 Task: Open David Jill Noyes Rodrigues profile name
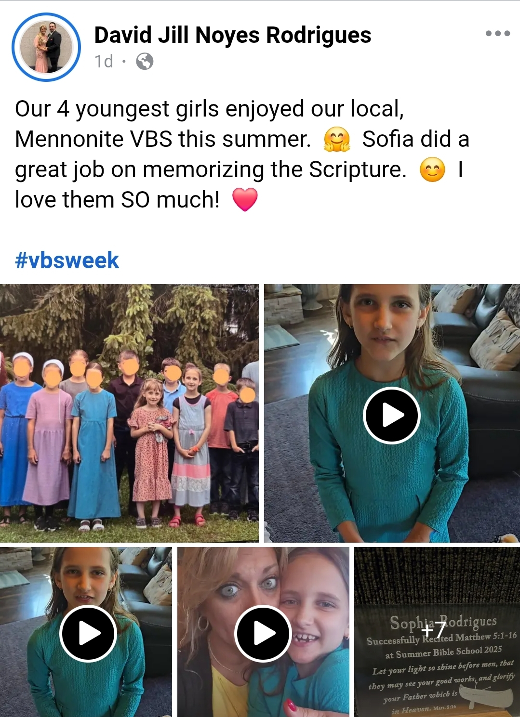[x=233, y=35]
